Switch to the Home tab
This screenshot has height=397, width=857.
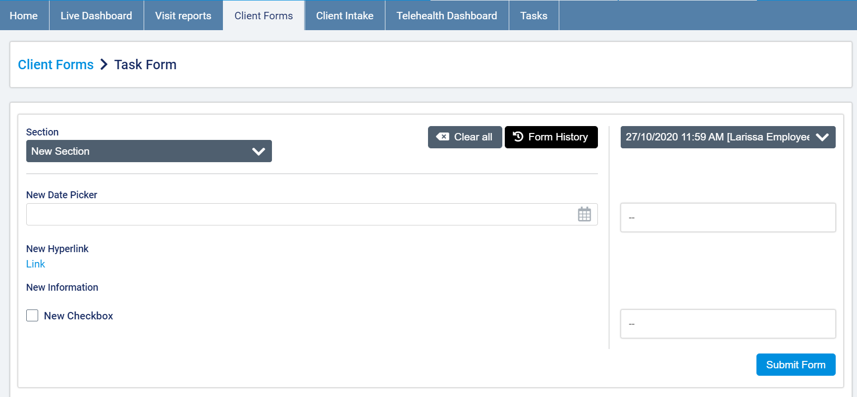coord(24,16)
